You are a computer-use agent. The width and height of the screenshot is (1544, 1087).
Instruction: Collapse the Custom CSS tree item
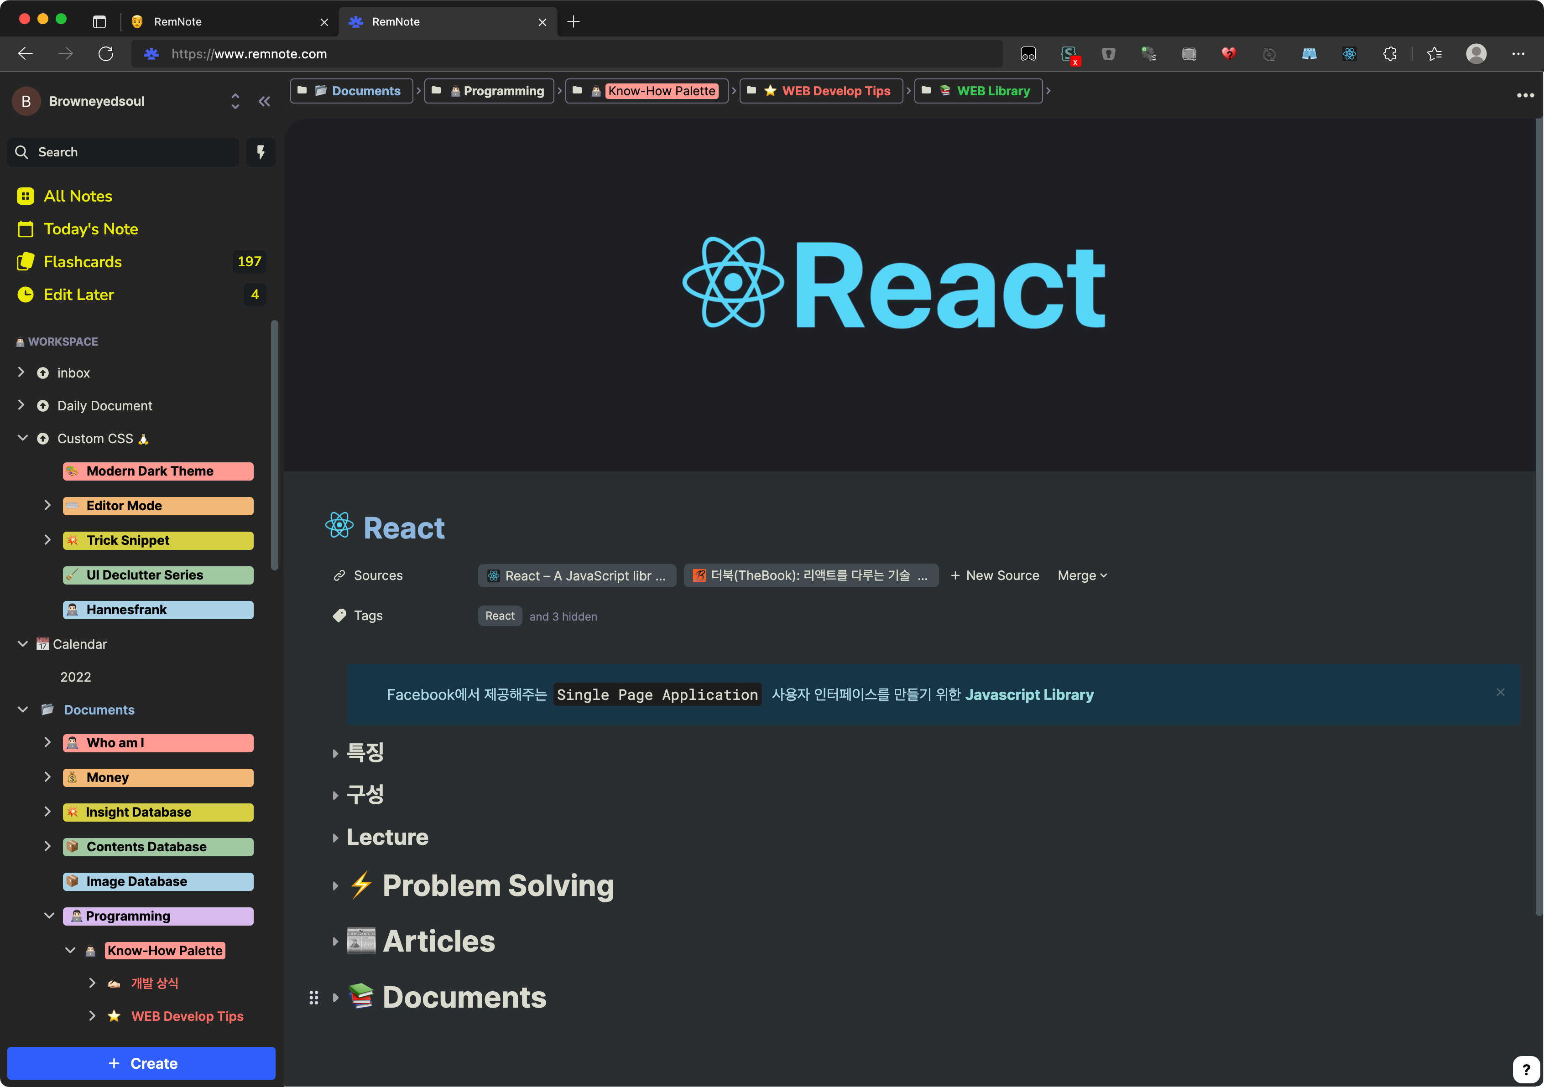[22, 438]
